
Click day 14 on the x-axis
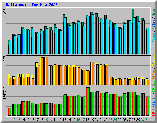tap(69, 120)
